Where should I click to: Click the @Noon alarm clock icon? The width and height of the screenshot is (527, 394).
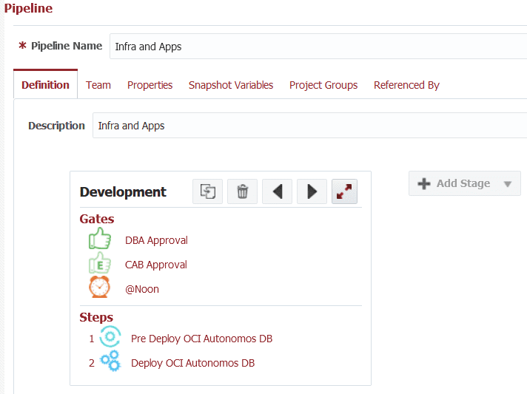(x=99, y=287)
